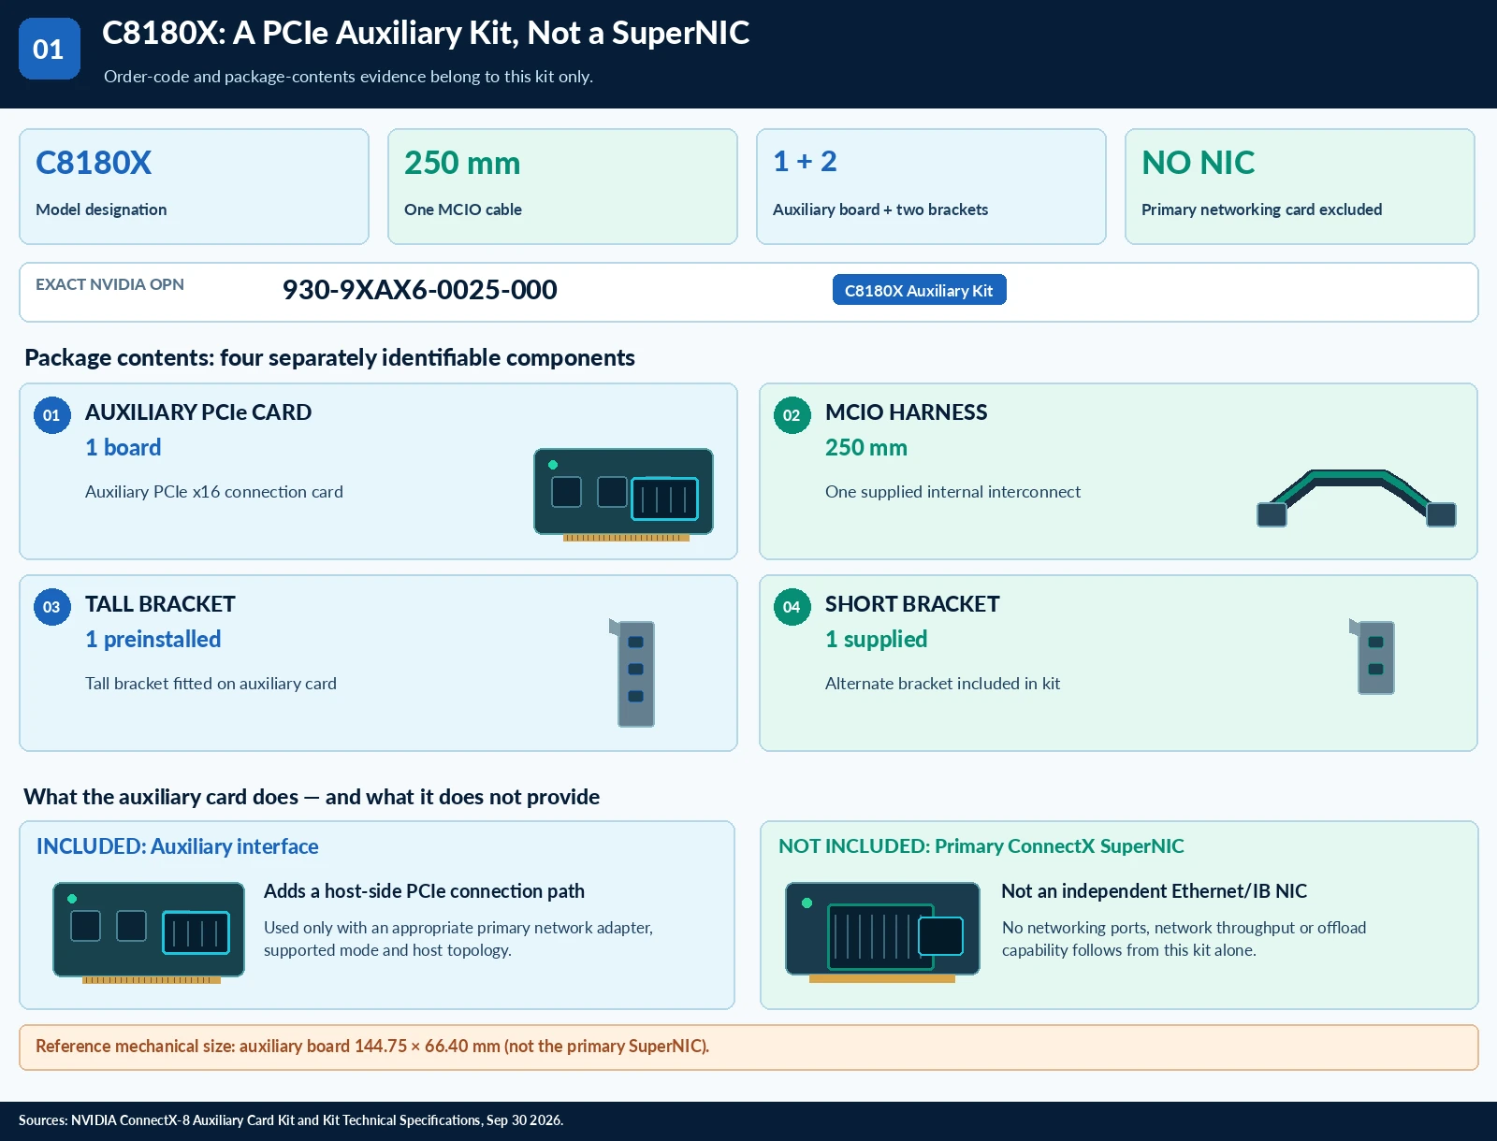
Task: Click the 02 badge beside MCIO HARNESS
Action: [x=792, y=415]
